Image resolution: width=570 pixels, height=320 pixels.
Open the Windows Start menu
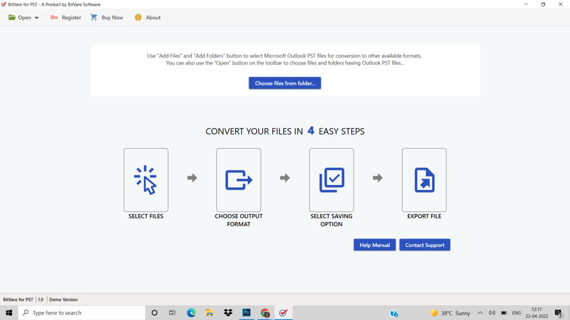point(9,313)
